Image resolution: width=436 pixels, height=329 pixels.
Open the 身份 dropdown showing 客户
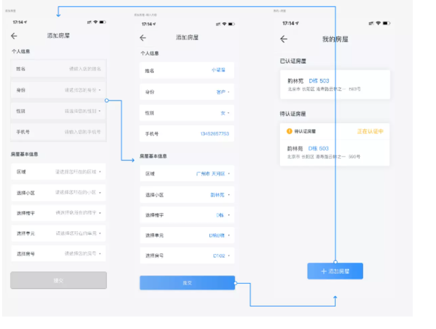(187, 92)
